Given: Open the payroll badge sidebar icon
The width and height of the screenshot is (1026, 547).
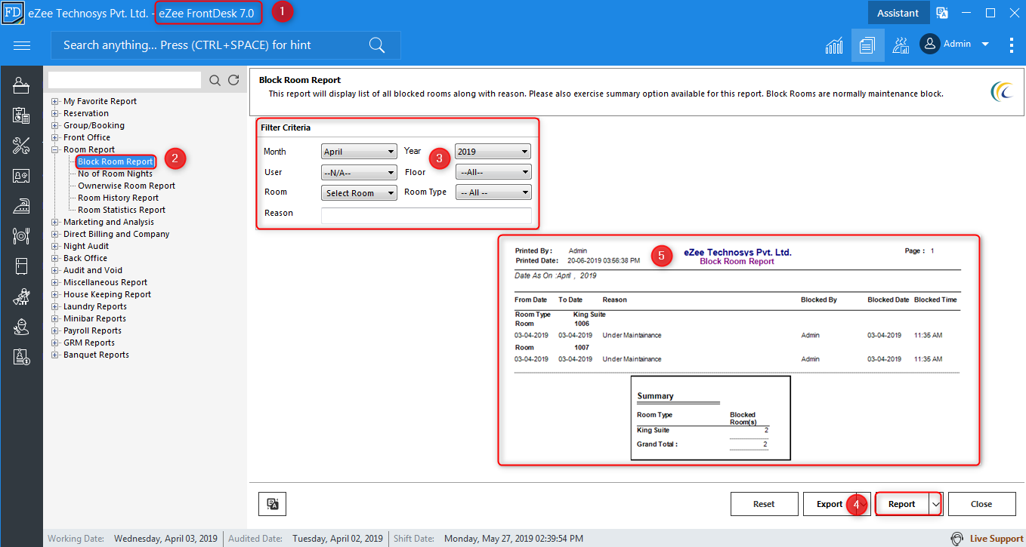Looking at the screenshot, I should coord(21,357).
